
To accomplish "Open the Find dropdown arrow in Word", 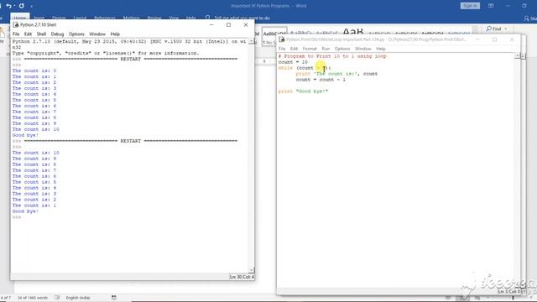I will pos(506,29).
